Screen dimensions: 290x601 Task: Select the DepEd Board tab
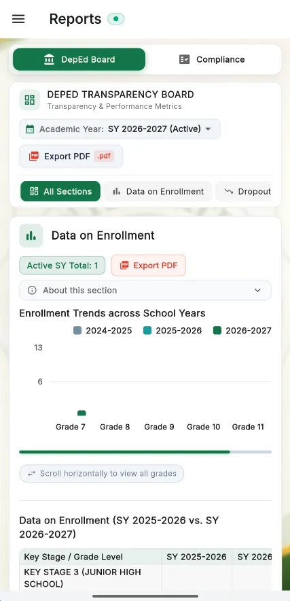point(79,59)
